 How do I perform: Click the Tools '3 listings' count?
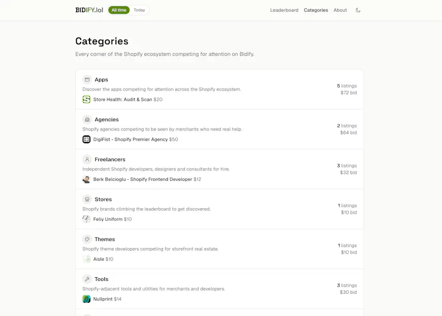coord(347,285)
